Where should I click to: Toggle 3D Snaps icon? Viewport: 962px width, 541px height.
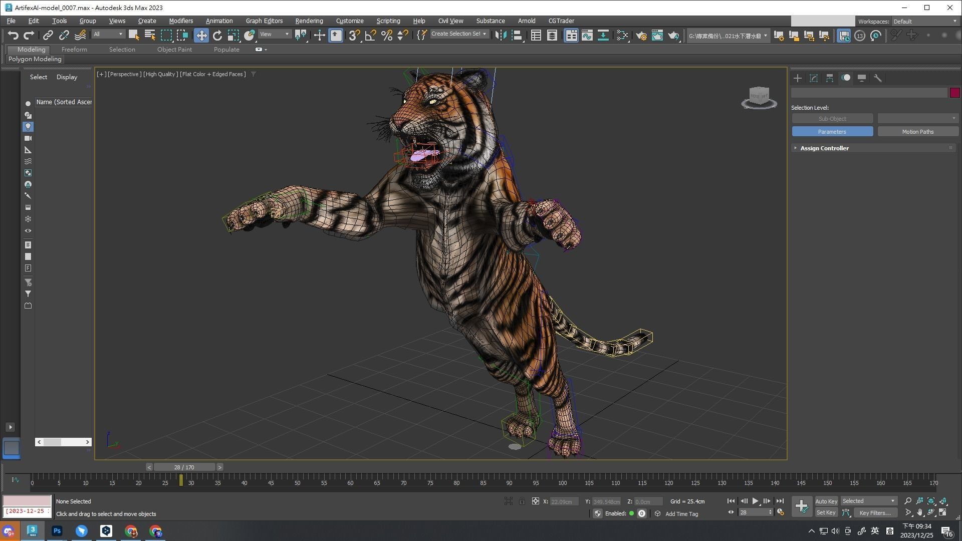pos(354,35)
